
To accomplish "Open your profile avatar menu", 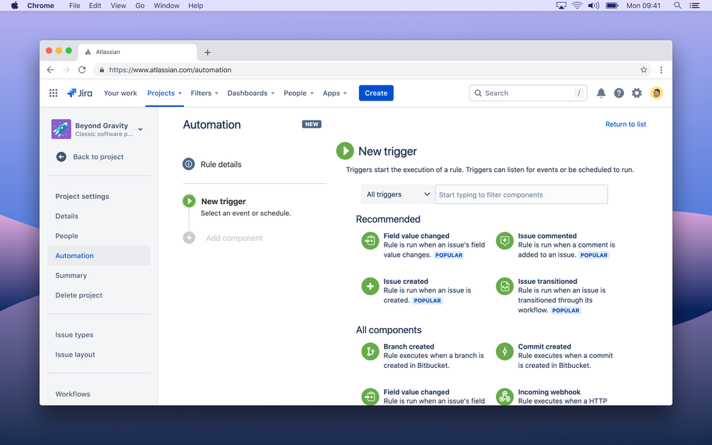I will (656, 93).
